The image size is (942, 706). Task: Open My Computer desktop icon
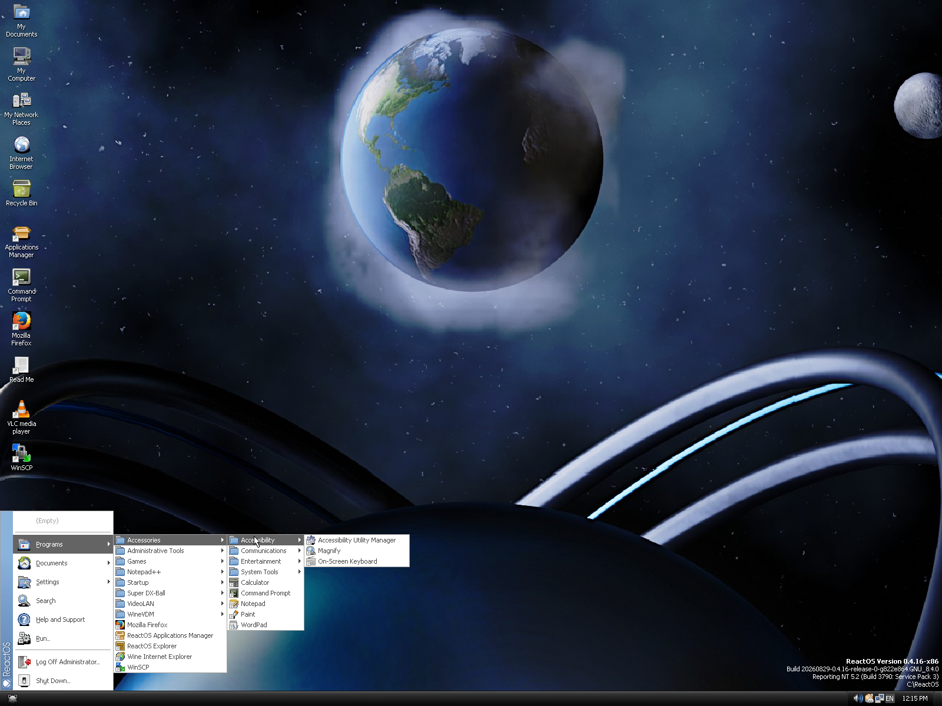[x=21, y=65]
